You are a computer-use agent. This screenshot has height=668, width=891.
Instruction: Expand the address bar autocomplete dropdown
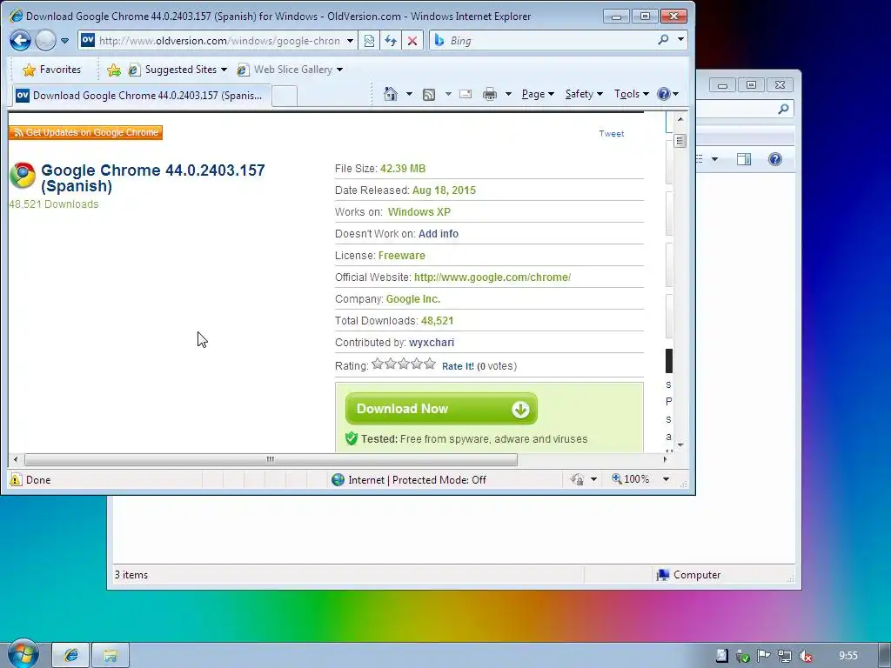(x=350, y=41)
